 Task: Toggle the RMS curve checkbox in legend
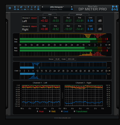(50, 111)
